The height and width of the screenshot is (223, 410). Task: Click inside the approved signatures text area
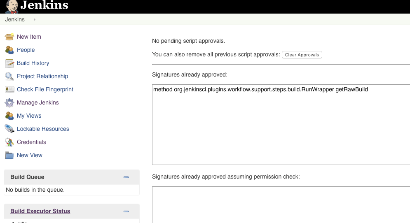(280, 128)
